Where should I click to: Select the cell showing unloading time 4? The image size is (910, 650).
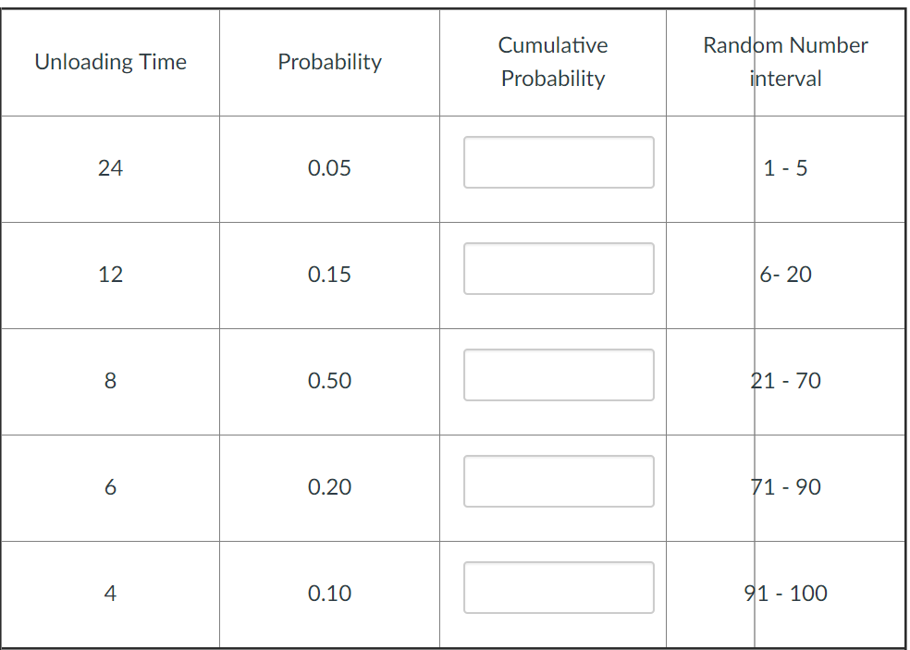pos(110,594)
